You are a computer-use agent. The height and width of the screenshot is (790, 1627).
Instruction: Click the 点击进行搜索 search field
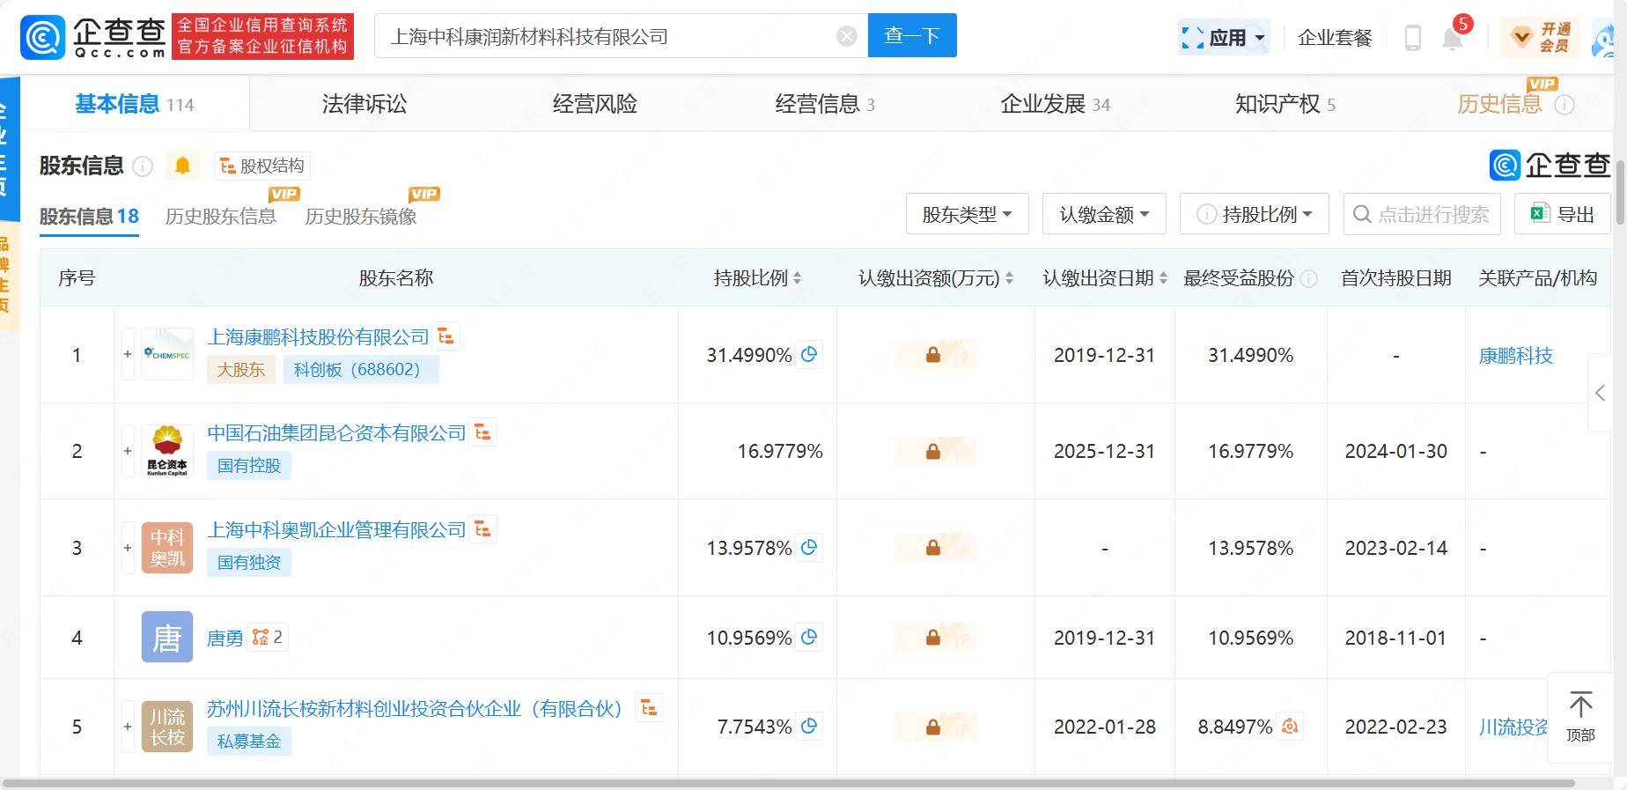[1422, 214]
